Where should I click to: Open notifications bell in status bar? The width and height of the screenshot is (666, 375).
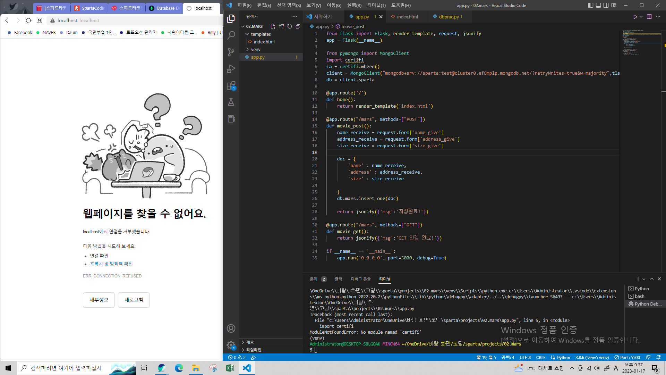tap(659, 357)
